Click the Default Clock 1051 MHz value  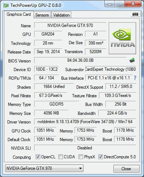tap(45, 139)
